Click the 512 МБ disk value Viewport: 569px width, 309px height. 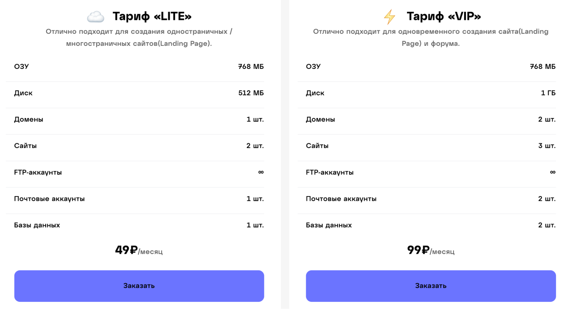(x=251, y=93)
